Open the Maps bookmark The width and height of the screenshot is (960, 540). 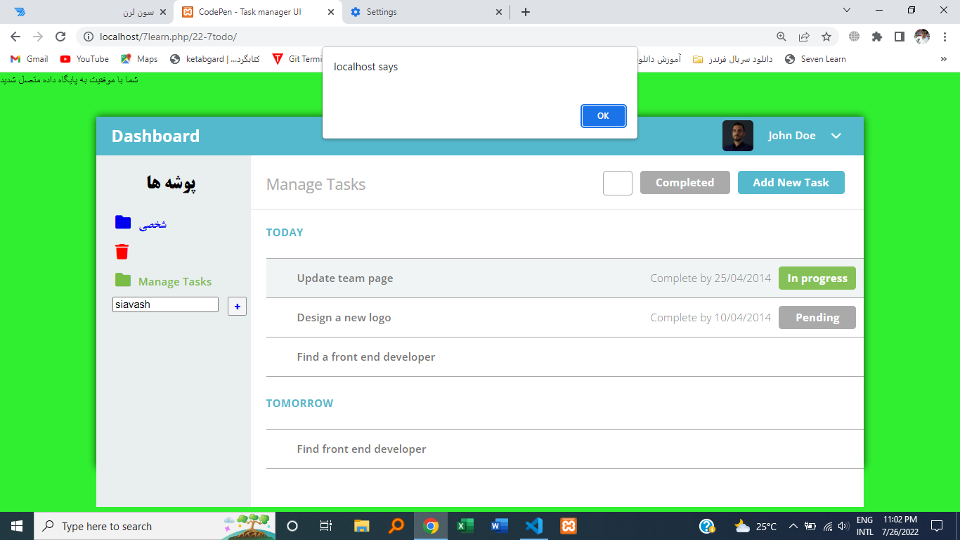point(139,59)
